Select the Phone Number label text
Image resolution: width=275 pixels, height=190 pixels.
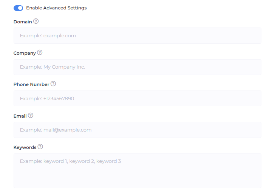31,84
